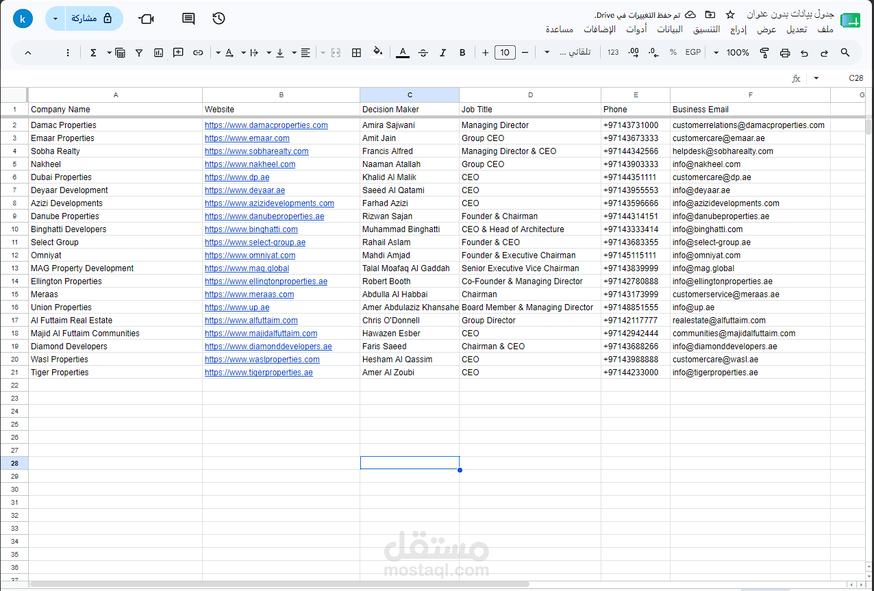Activate the paint format roller icon
Image resolution: width=874 pixels, height=591 pixels.
pyautogui.click(x=764, y=53)
